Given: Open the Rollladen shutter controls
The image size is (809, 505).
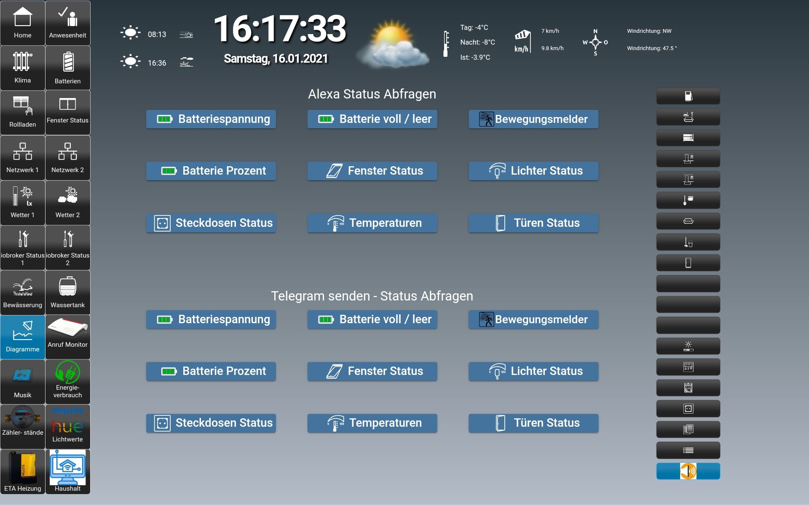Looking at the screenshot, I should 22,112.
